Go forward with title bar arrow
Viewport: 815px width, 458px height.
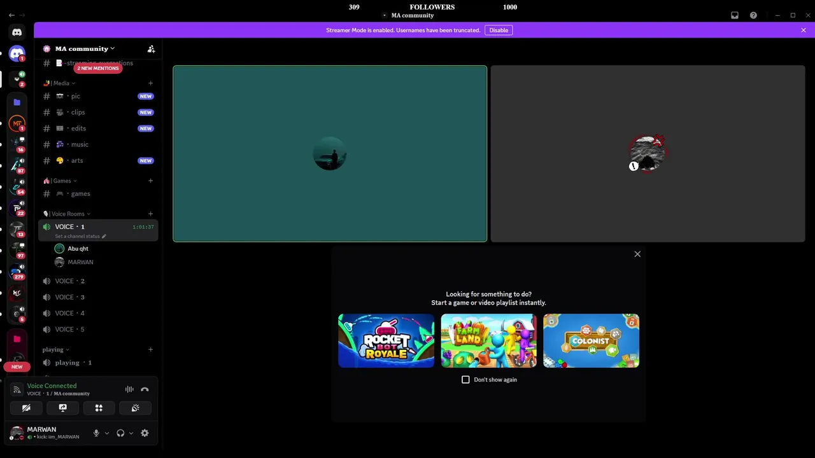(23, 15)
